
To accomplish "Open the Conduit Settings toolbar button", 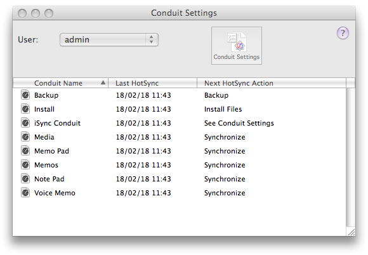I will (237, 46).
